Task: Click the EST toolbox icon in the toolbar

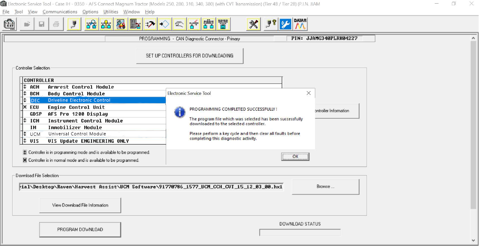Action: [x=10, y=24]
